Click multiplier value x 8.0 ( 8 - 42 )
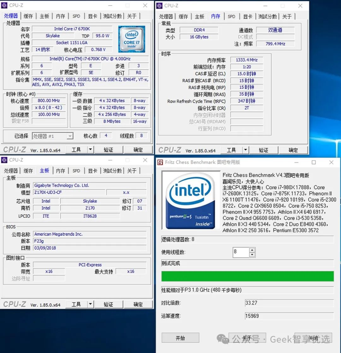The image size is (341, 353). (x=49, y=107)
